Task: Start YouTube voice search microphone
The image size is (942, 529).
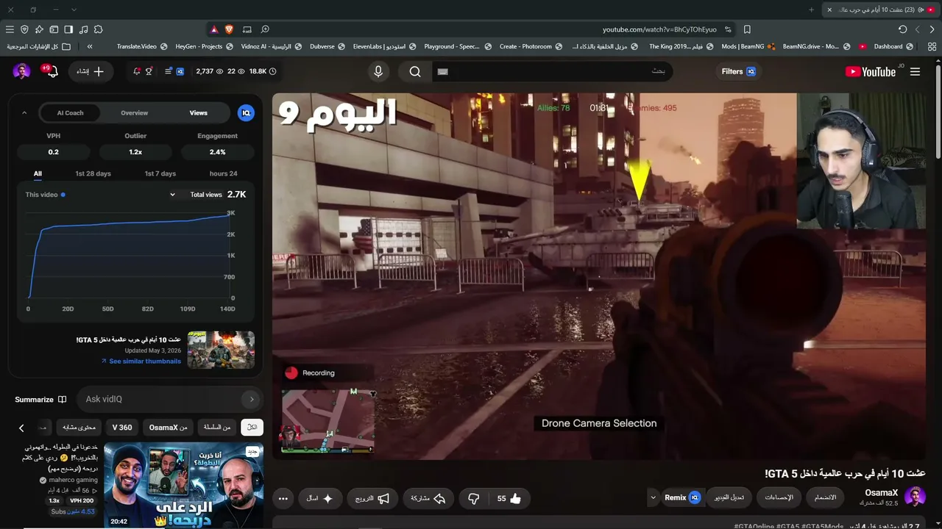Action: tap(378, 71)
